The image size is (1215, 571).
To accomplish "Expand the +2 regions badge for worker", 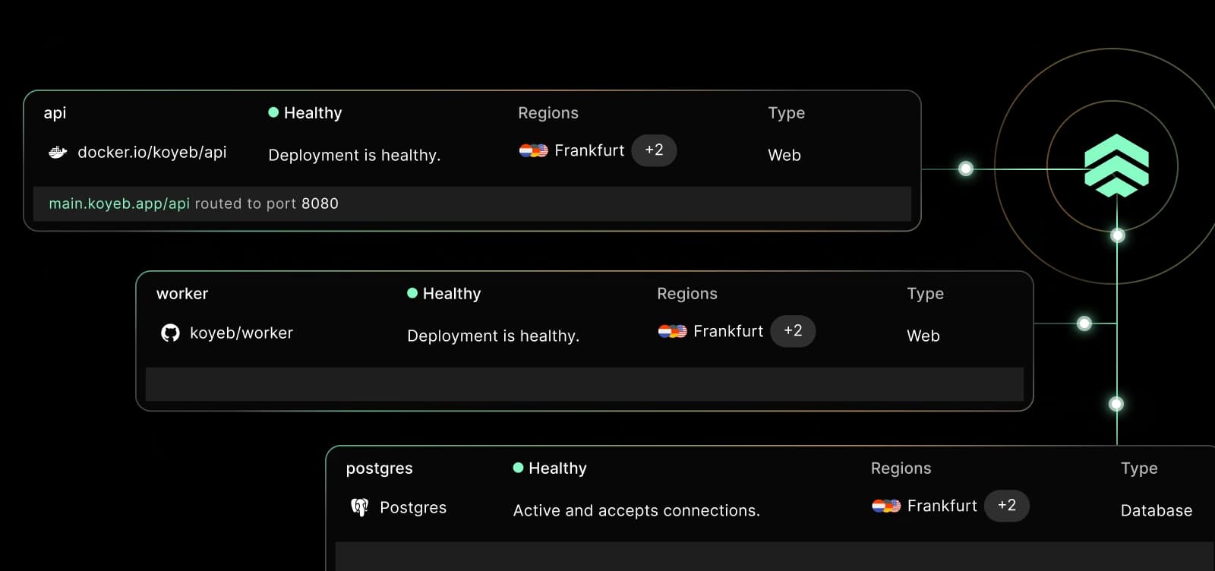I will (x=793, y=331).
